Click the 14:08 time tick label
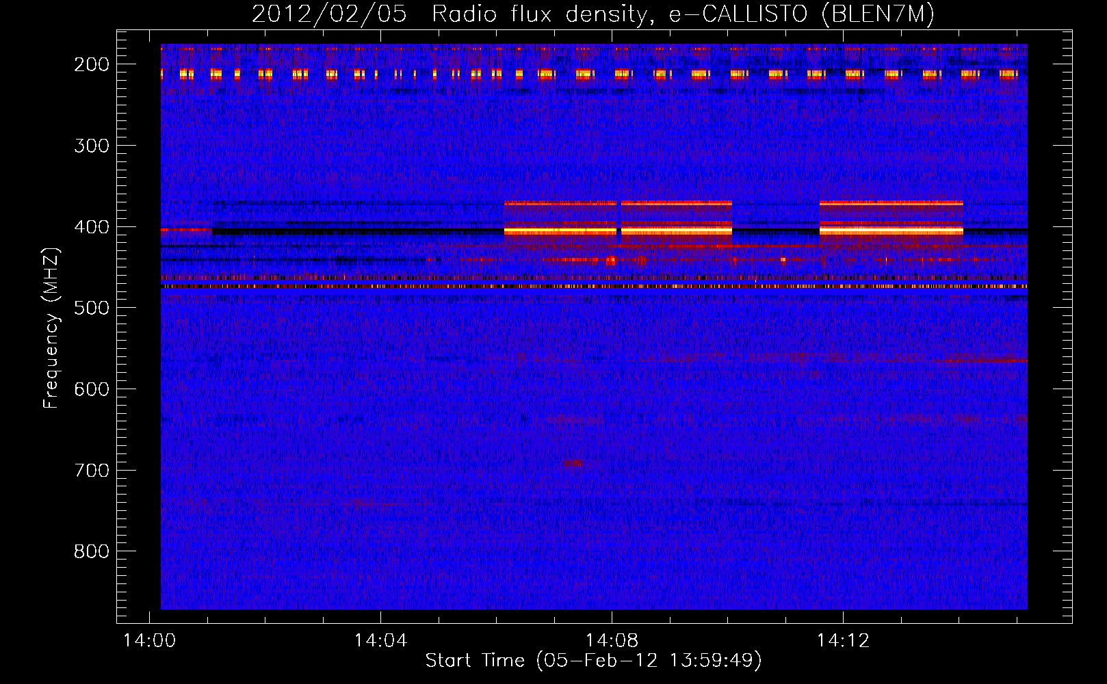Viewport: 1107px width, 684px height. pyautogui.click(x=612, y=641)
